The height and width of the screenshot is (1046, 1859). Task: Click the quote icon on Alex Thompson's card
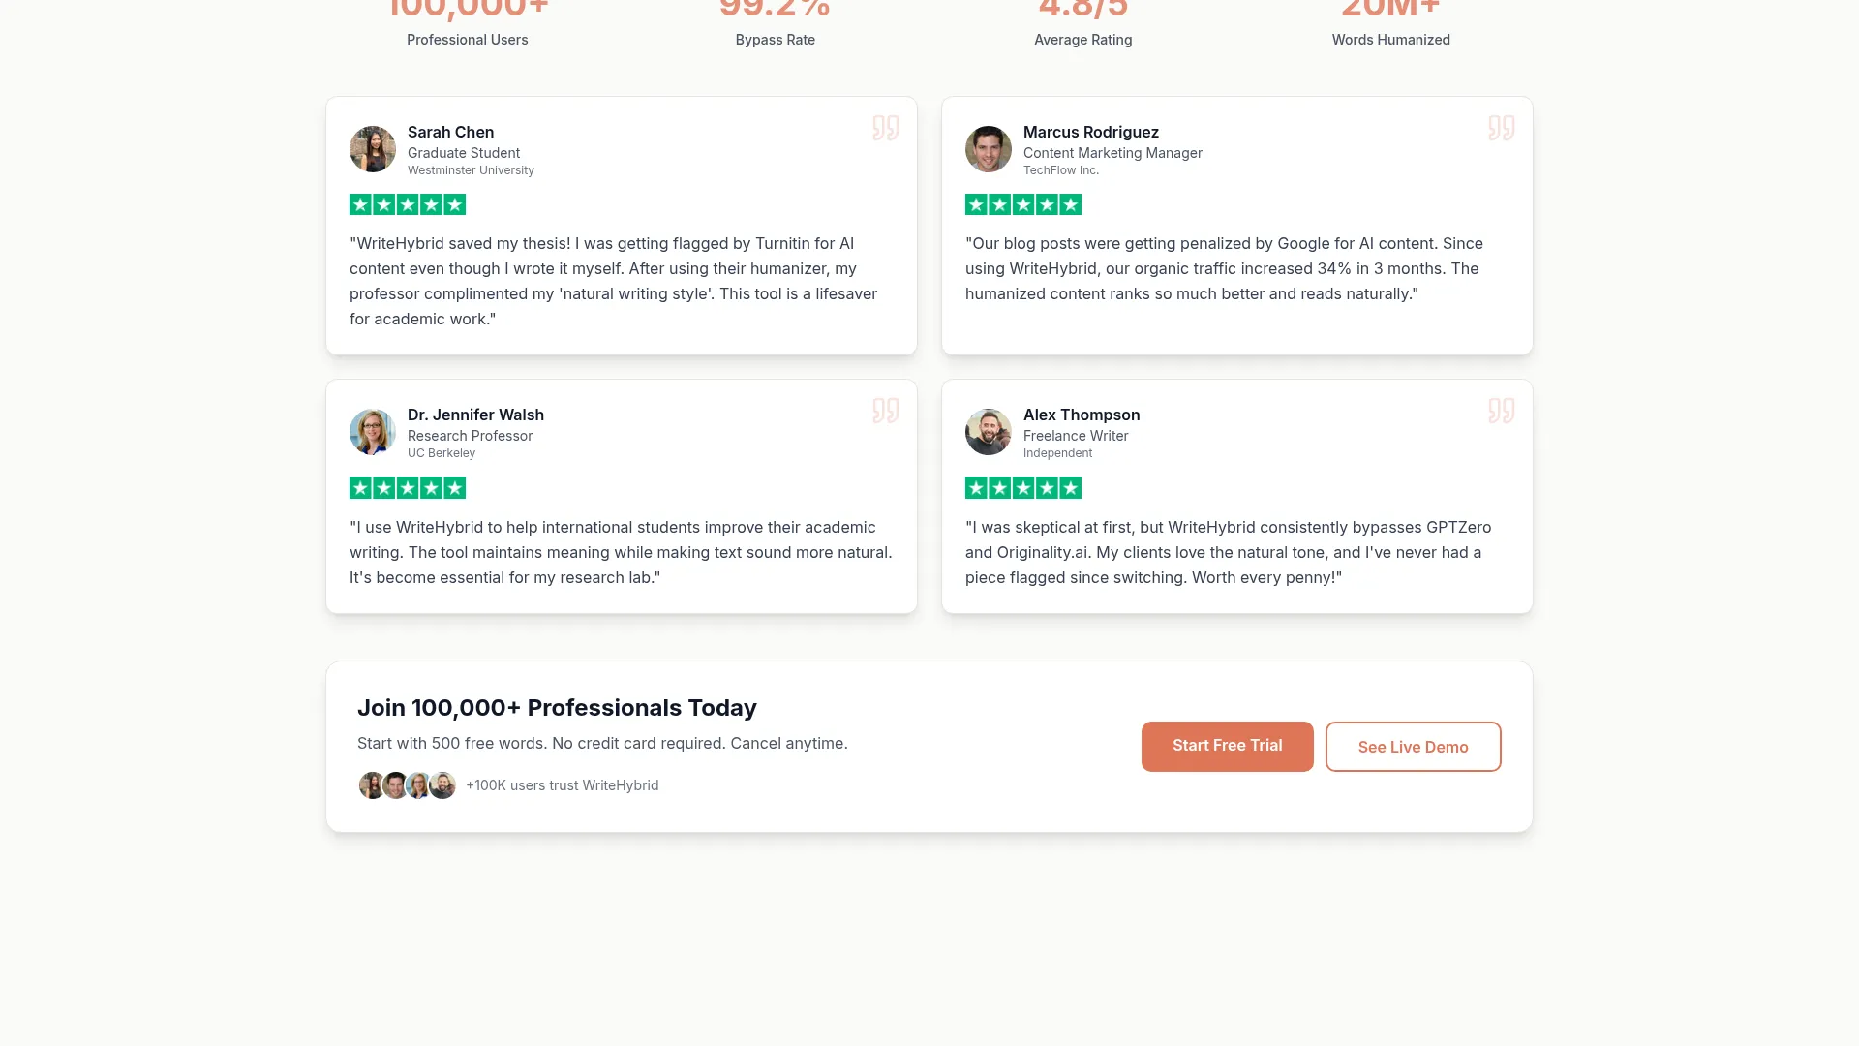1502,411
